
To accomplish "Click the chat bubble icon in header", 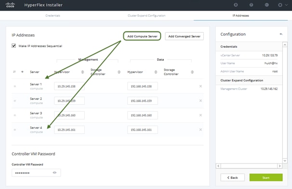I will tap(266, 5).
